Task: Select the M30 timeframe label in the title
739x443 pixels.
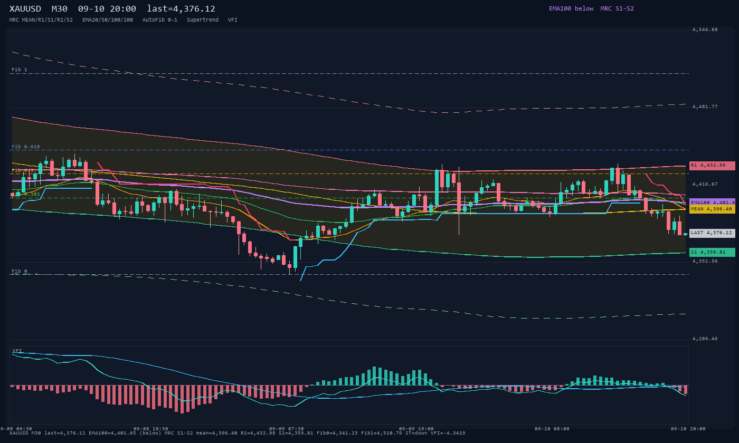Action: pyautogui.click(x=60, y=9)
